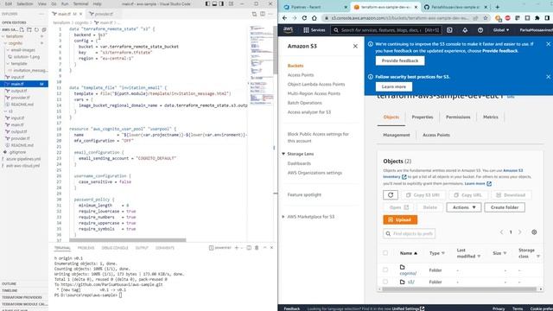Split the terminal panel

(249, 248)
